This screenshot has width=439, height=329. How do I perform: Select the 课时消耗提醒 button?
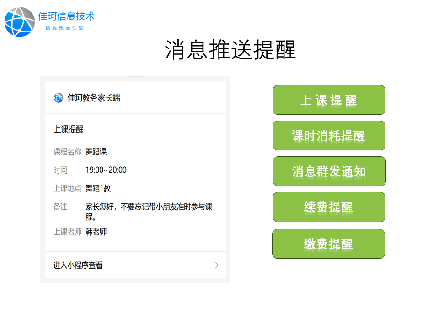(x=329, y=136)
